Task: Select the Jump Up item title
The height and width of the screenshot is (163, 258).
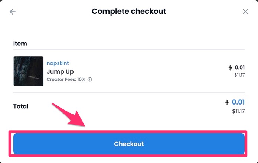Action: pos(60,71)
